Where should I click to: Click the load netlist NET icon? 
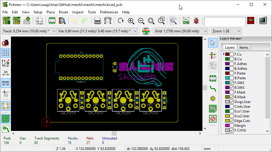tap(186, 20)
